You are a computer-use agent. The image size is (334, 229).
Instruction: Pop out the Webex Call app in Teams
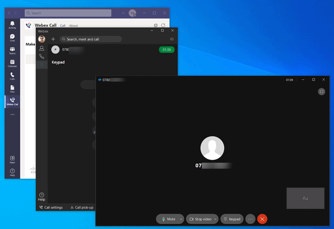click(156, 26)
